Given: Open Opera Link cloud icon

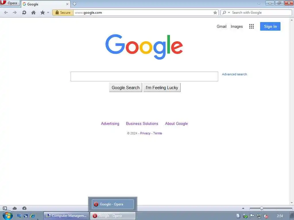Looking at the screenshot, I should click(x=15, y=208).
